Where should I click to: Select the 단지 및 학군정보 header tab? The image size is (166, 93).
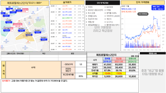coord(103,3)
